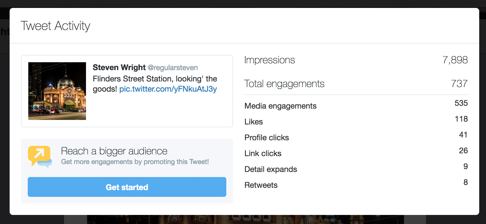This screenshot has width=486, height=224.
Task: Click the 535 media engagements count
Action: tap(461, 103)
